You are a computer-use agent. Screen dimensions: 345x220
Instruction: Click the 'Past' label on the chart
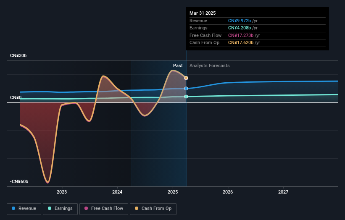click(178, 65)
